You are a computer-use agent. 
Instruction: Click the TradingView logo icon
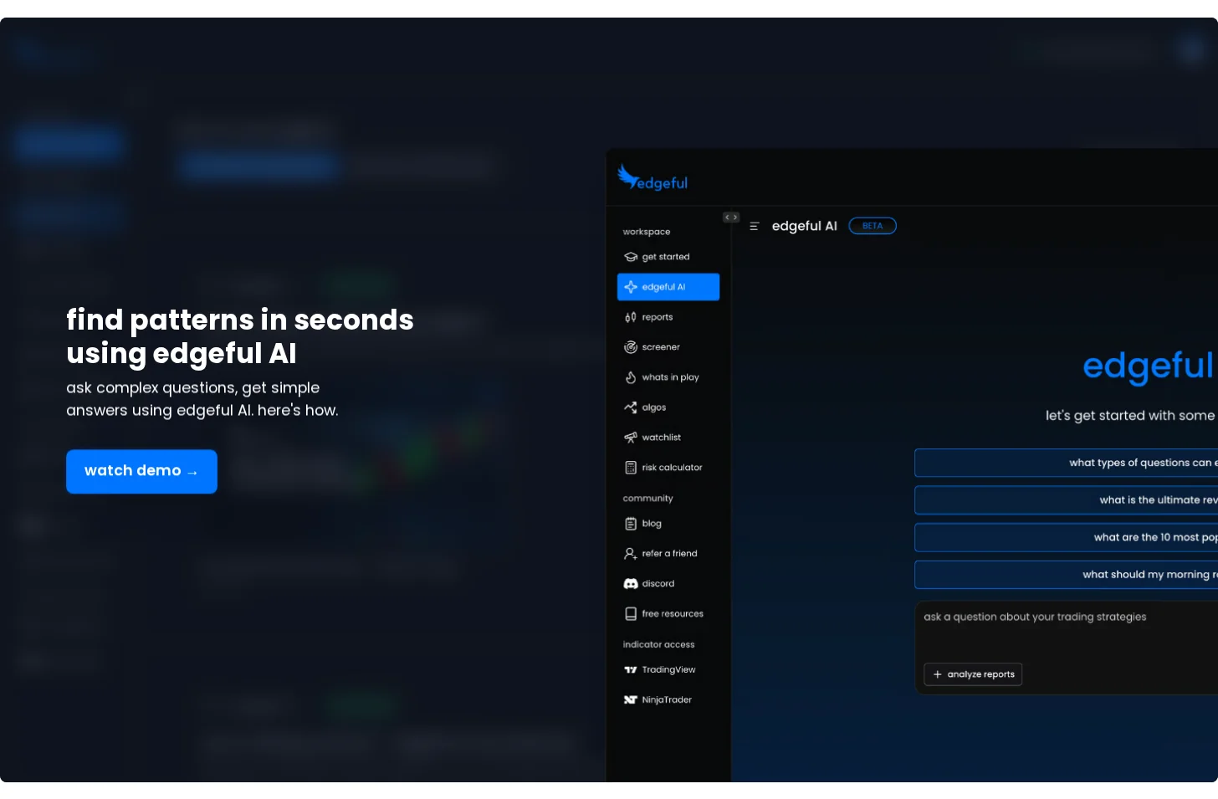click(x=631, y=670)
